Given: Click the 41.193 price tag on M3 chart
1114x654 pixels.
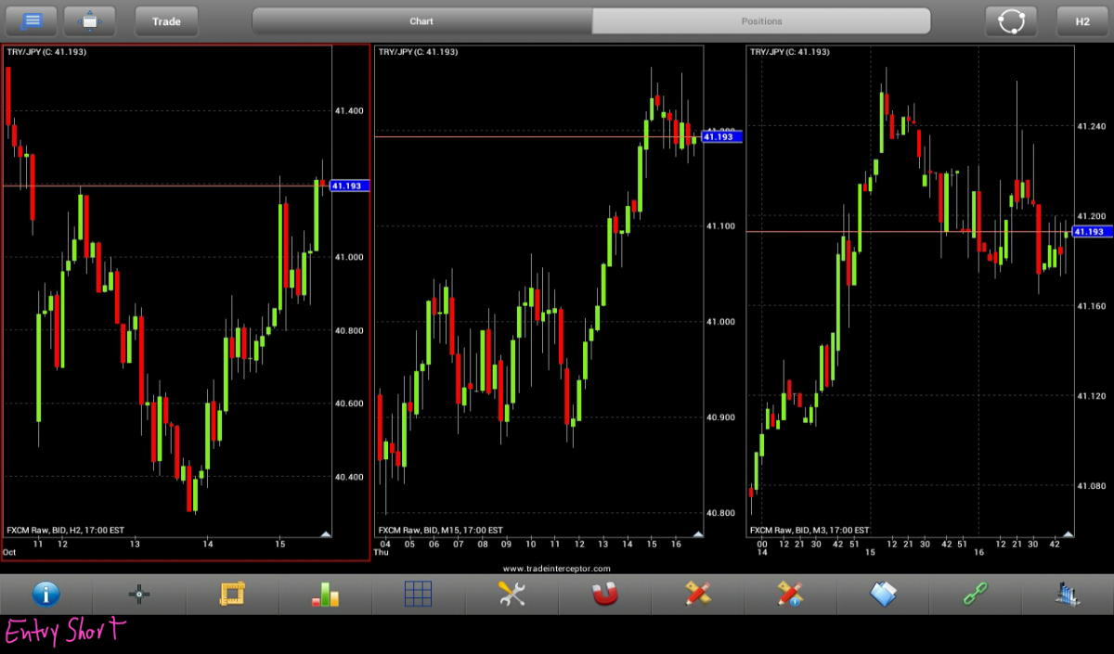Looking at the screenshot, I should pyautogui.click(x=1093, y=231).
